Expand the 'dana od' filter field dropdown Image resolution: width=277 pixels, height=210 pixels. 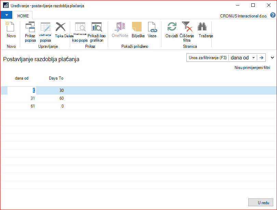tap(253, 58)
